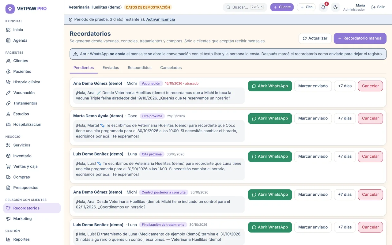The image size is (392, 245).
Task: Click the Compras truck icon
Action: tap(8, 177)
